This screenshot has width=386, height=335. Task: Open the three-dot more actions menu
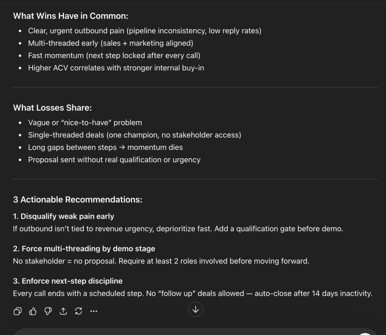click(94, 311)
